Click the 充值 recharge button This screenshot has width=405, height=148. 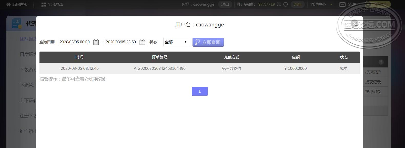point(298,4)
